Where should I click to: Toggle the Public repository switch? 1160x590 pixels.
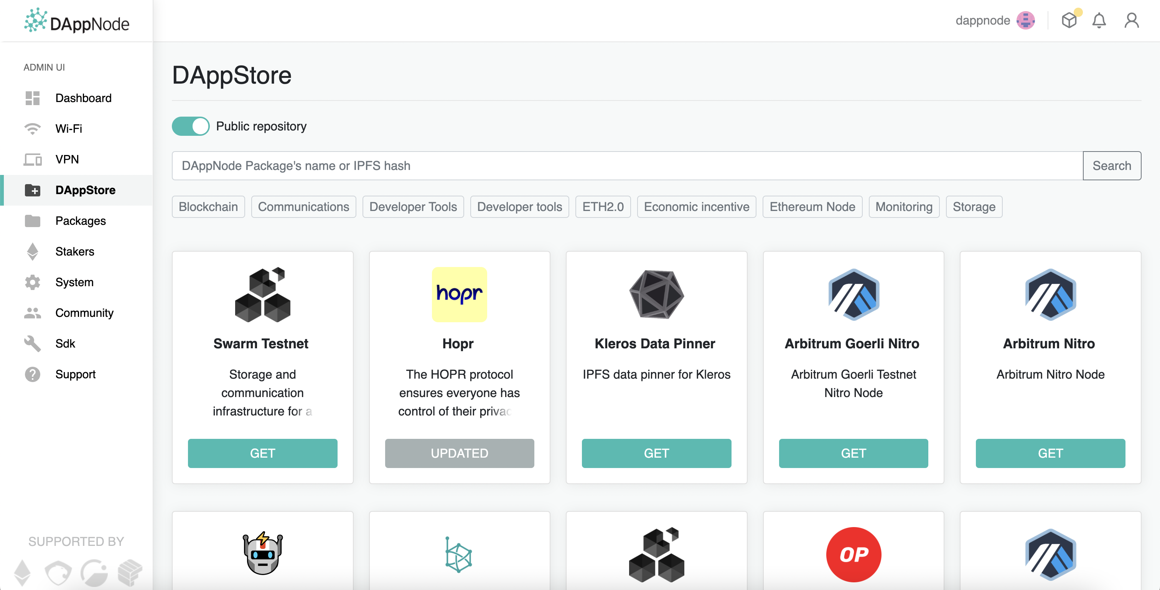pos(191,126)
